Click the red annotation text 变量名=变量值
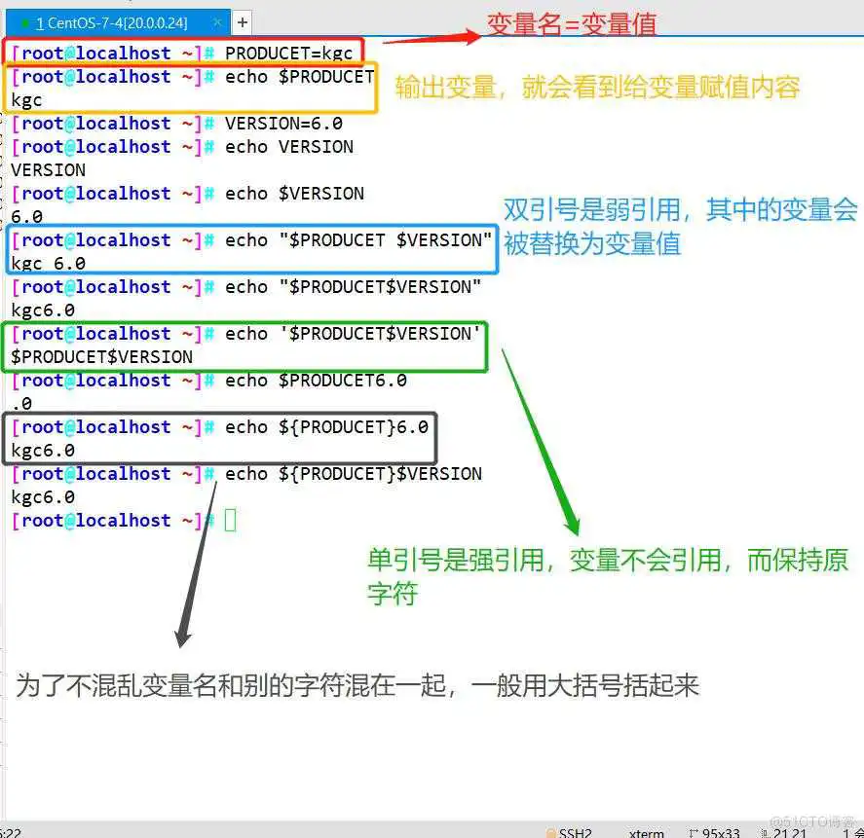The width and height of the screenshot is (864, 838). 571,24
